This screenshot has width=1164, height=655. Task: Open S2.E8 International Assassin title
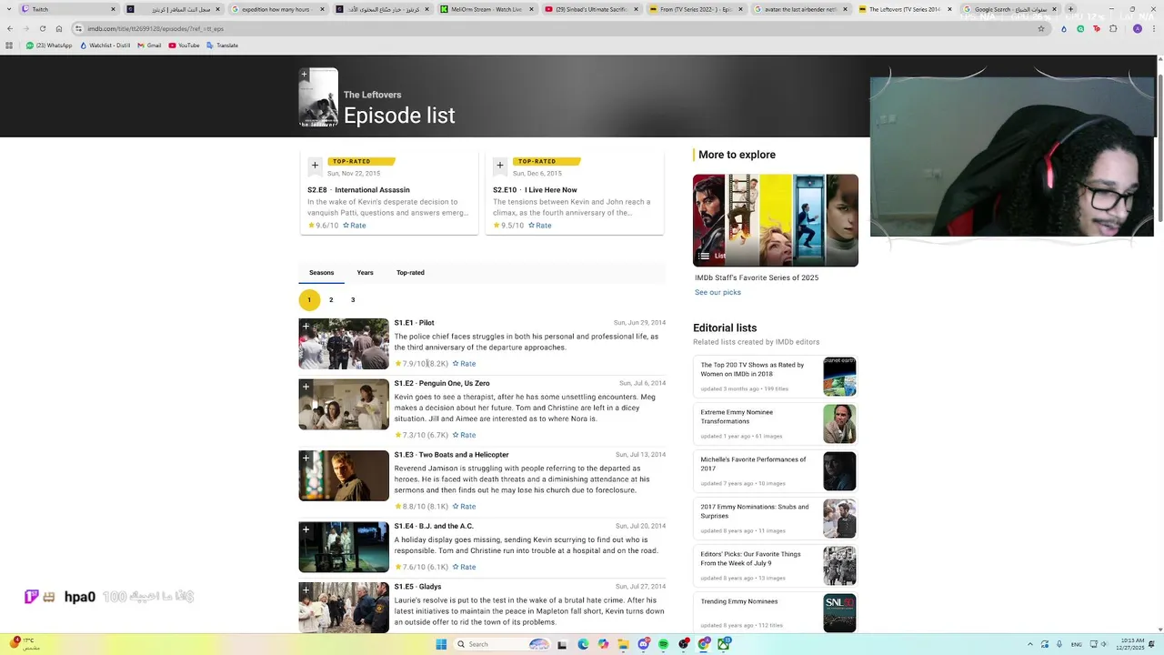click(x=358, y=190)
